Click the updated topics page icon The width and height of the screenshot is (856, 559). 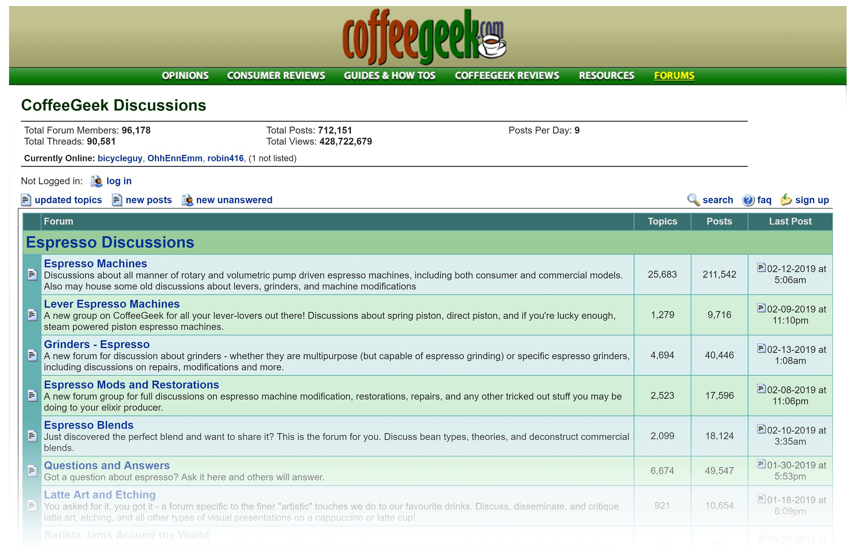coord(26,201)
